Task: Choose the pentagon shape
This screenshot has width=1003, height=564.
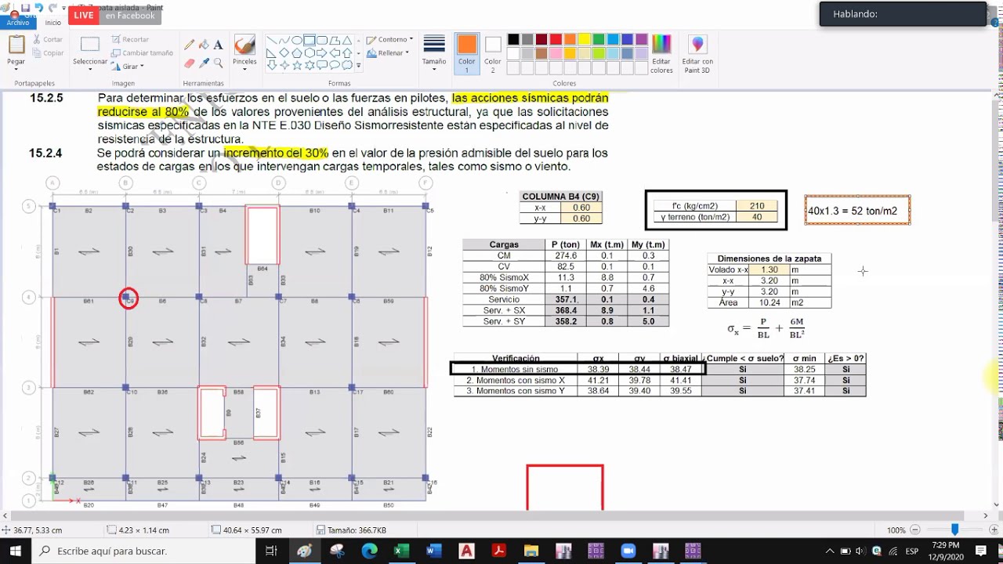Action: coord(297,53)
